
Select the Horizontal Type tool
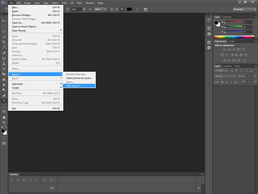click(4, 101)
